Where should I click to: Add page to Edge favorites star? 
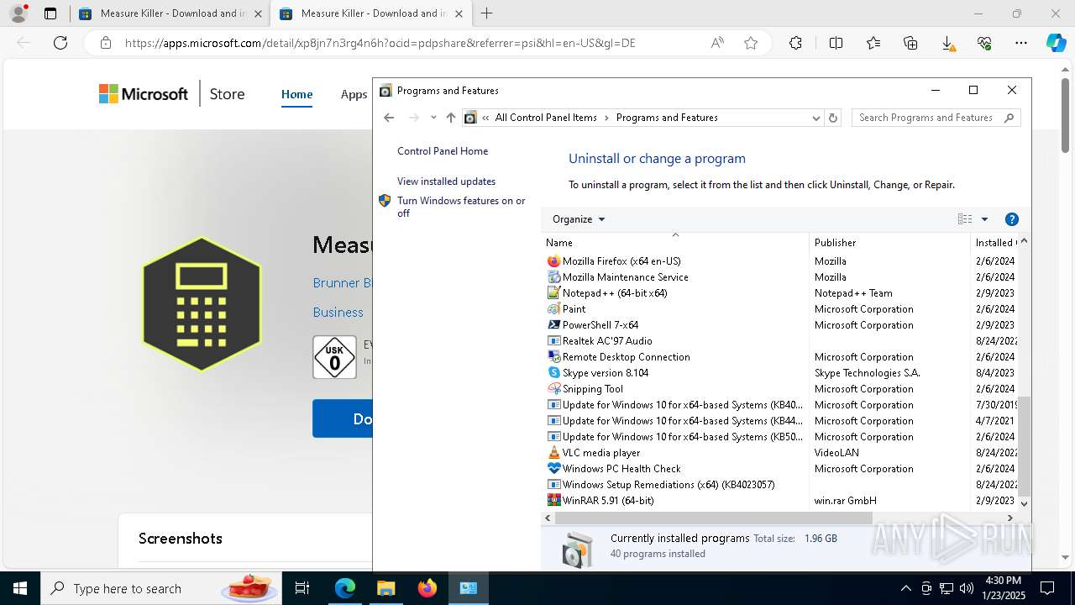tap(751, 43)
